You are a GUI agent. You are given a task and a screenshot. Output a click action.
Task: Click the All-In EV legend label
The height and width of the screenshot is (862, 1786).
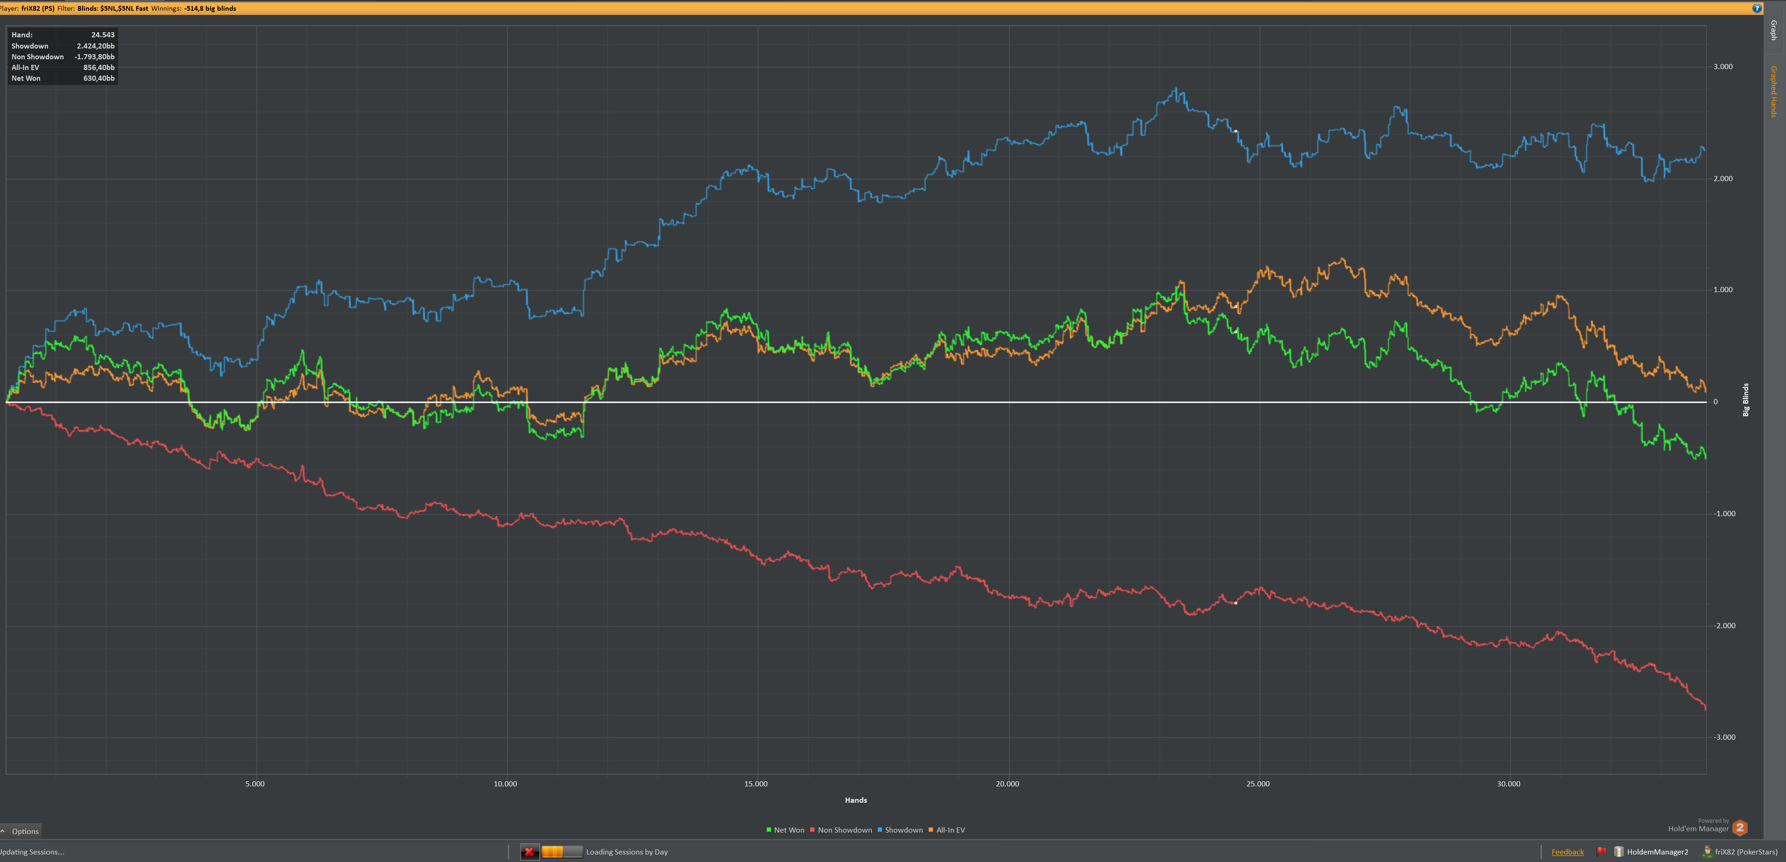pyautogui.click(x=951, y=830)
